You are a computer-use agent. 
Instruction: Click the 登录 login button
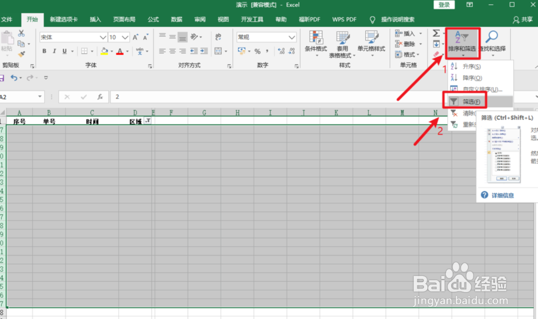pos(444,5)
